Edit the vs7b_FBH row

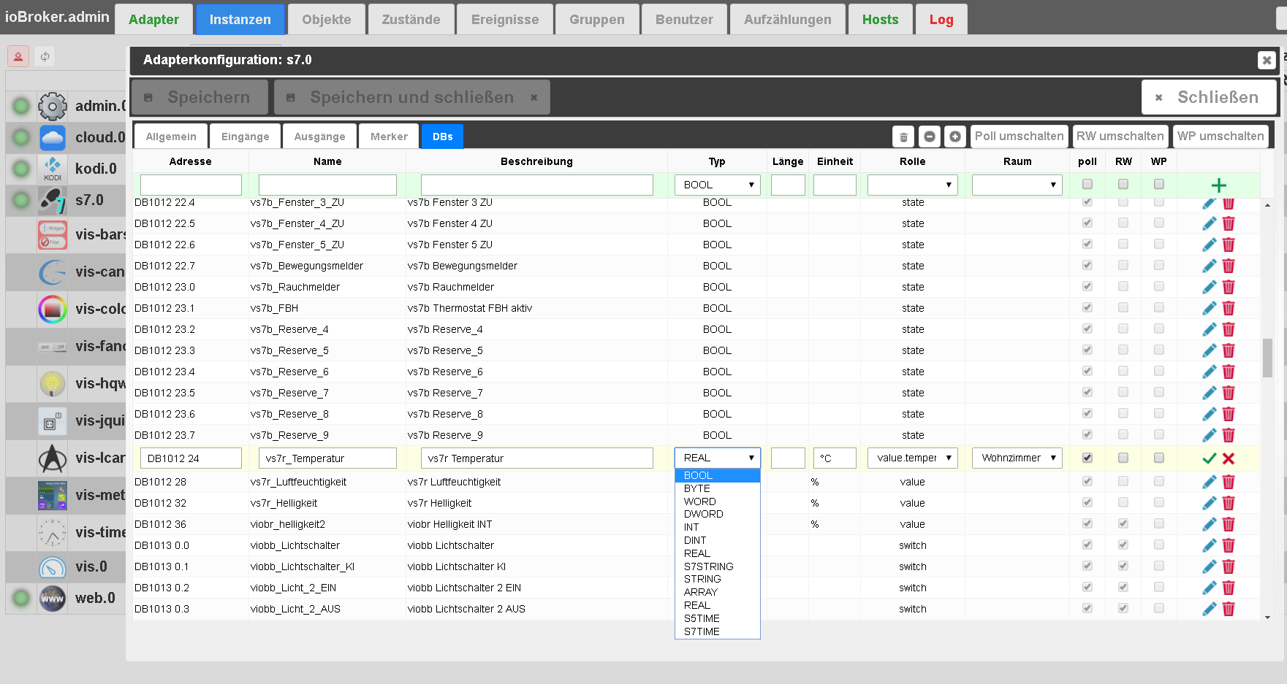coord(1210,308)
